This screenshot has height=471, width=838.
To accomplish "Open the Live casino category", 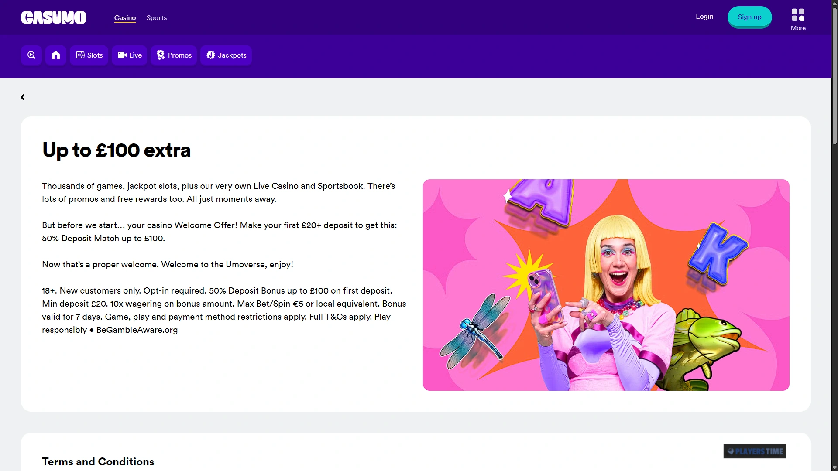I will (x=130, y=55).
